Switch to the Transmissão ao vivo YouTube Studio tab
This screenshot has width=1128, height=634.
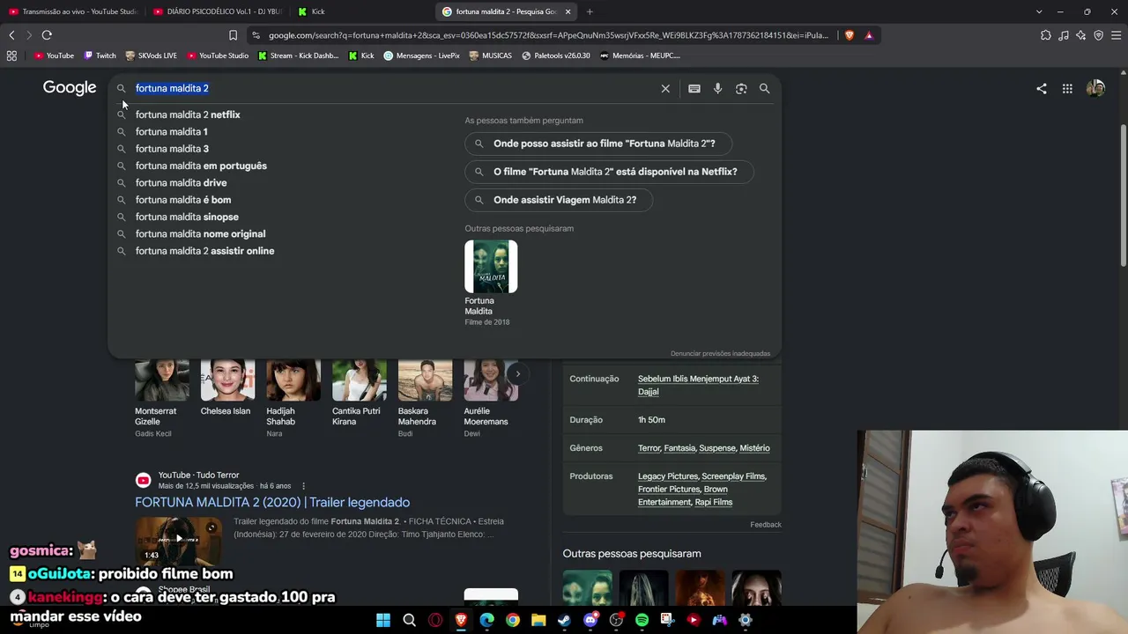click(x=72, y=11)
